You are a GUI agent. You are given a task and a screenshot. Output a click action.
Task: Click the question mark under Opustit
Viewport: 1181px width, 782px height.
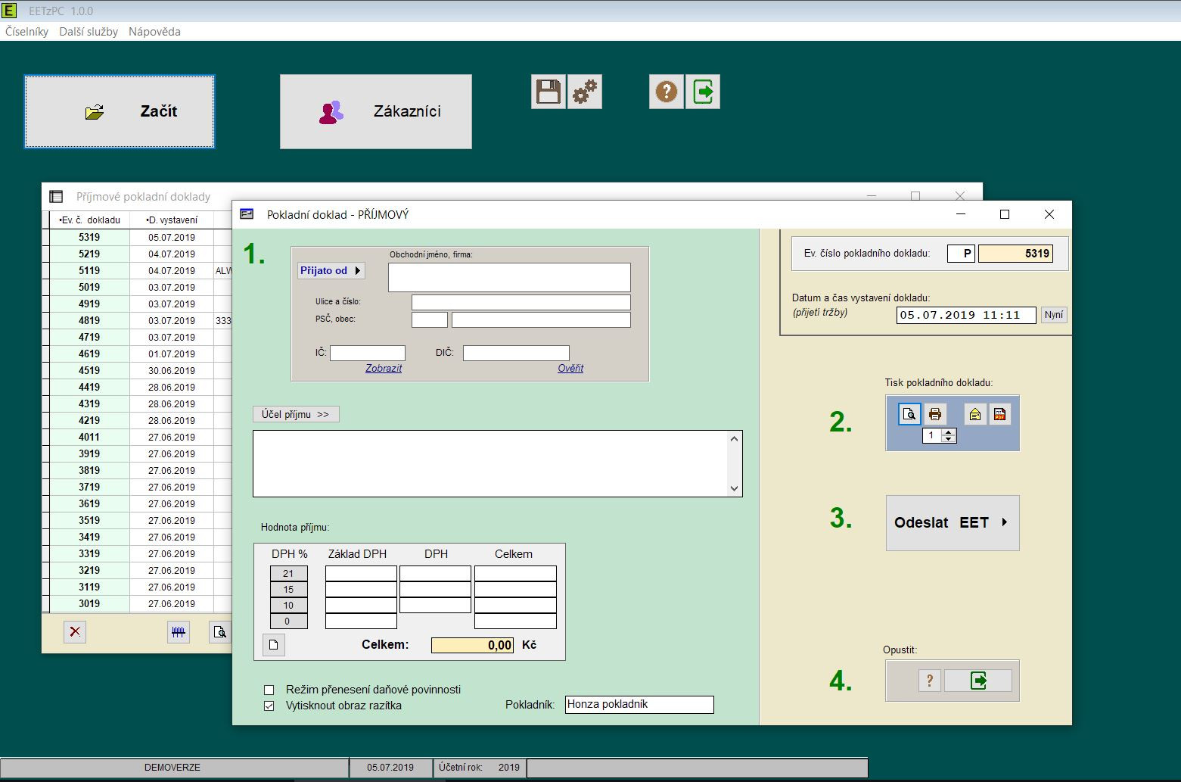point(930,681)
